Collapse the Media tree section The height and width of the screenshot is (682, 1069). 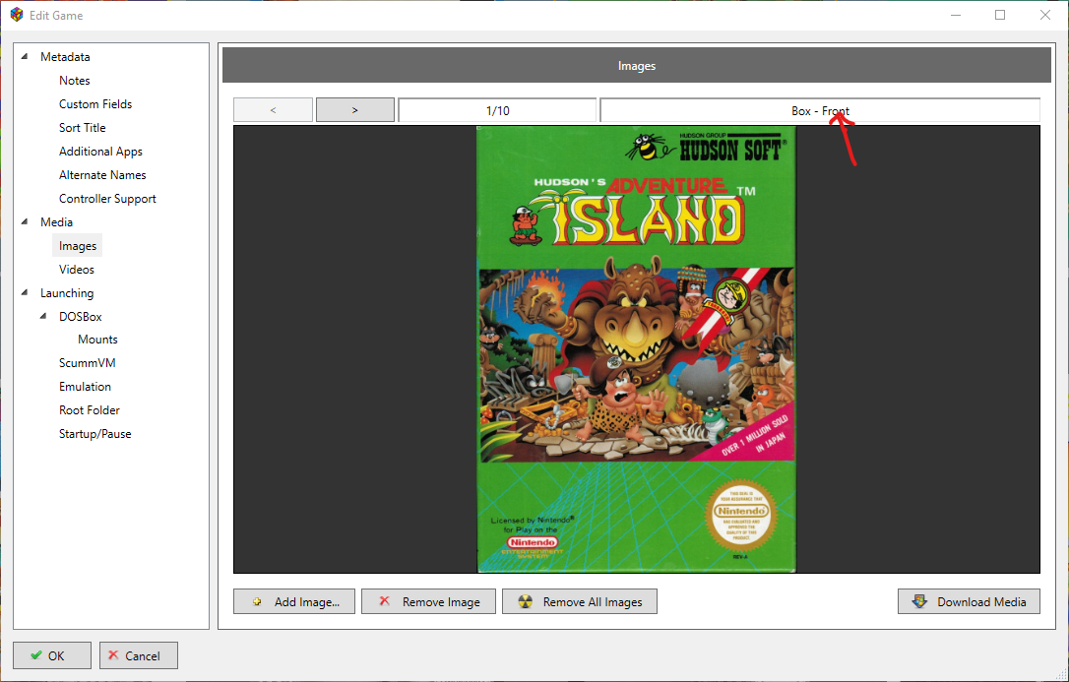click(x=25, y=221)
